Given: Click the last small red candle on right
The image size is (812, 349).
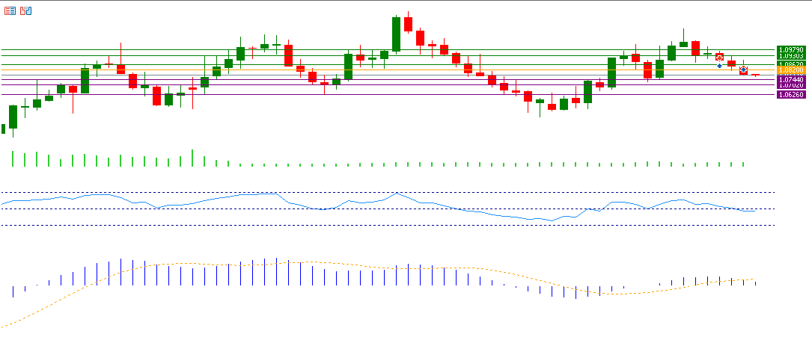Looking at the screenshot, I should (x=755, y=75).
